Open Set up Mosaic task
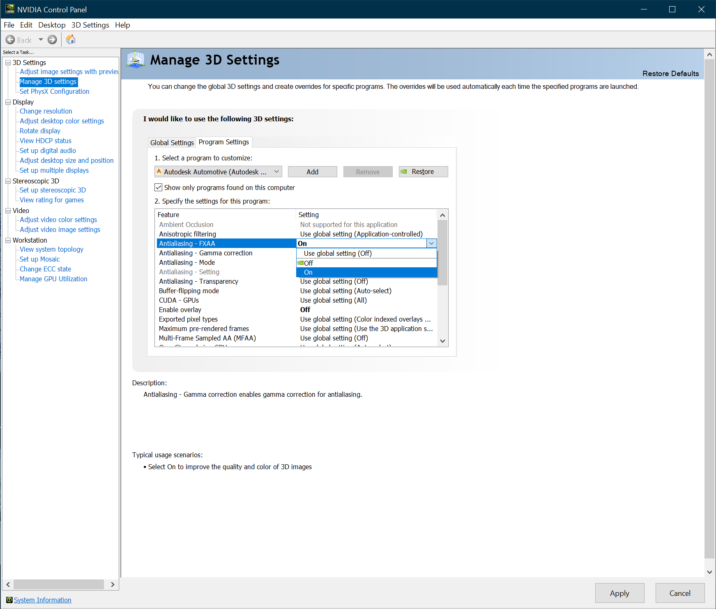This screenshot has width=716, height=609. click(40, 259)
